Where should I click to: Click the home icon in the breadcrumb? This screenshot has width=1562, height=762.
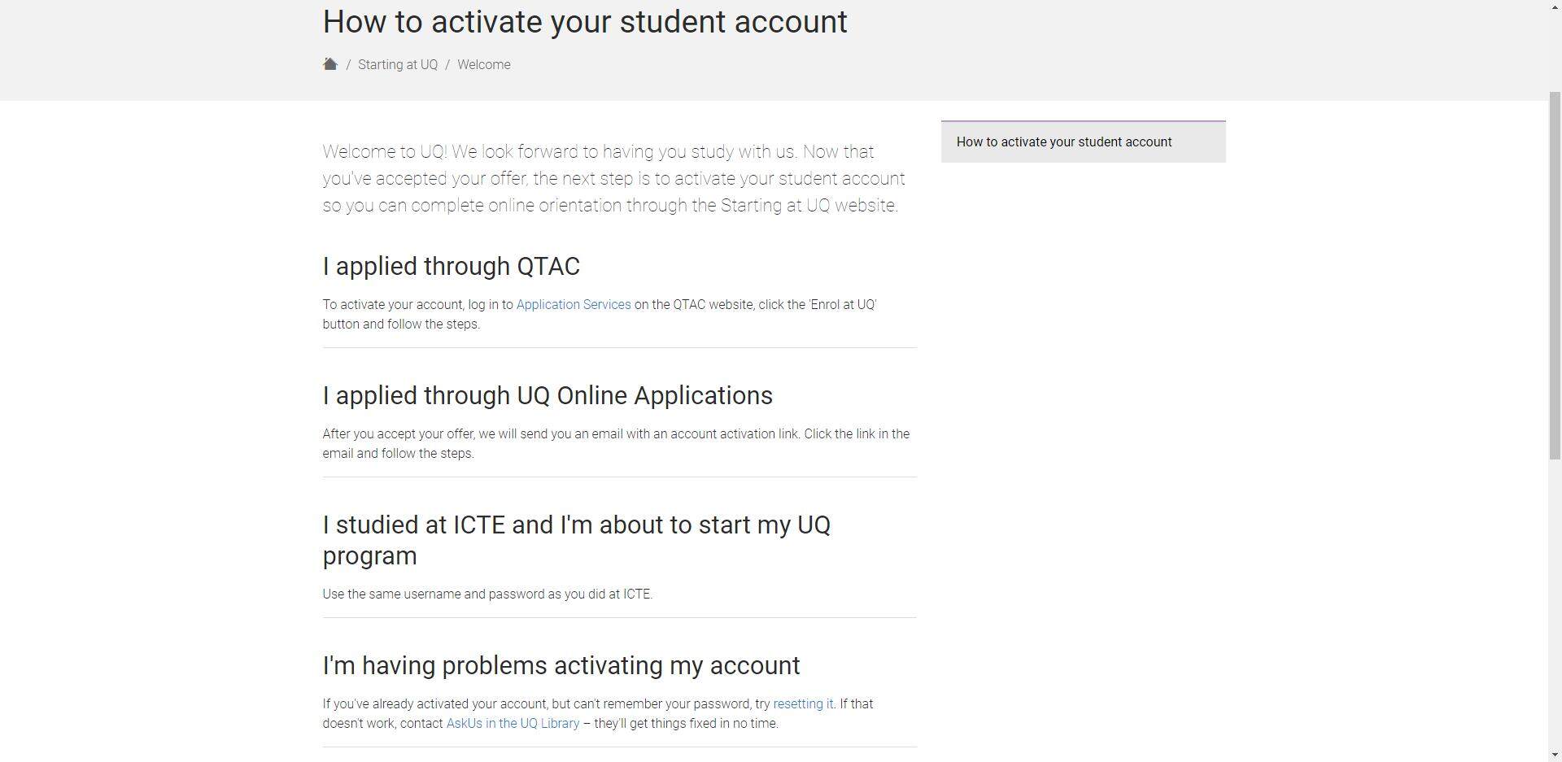point(329,64)
